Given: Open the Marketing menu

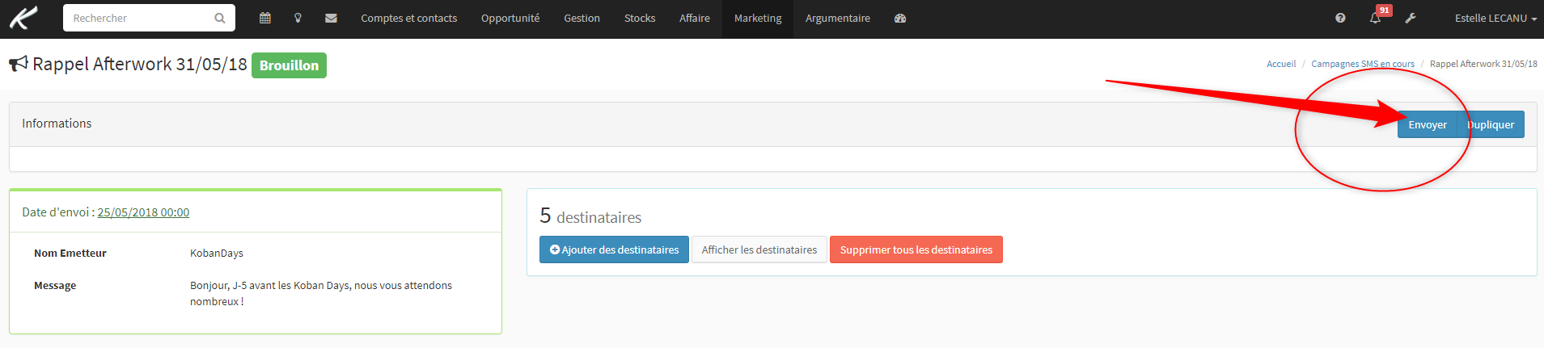Looking at the screenshot, I should 758,18.
